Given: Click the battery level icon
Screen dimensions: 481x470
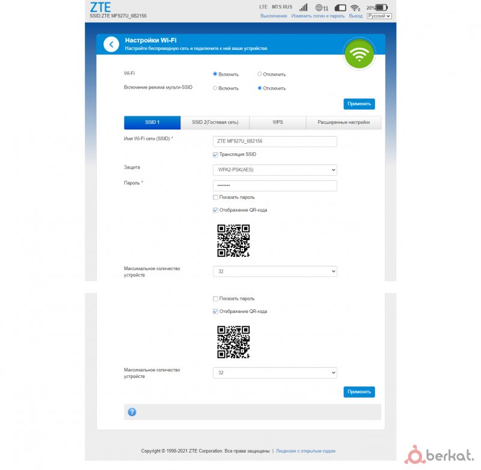Looking at the screenshot, I should pos(381,7).
